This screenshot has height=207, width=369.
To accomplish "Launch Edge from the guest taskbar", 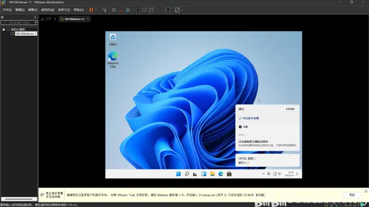I will [x=221, y=174].
